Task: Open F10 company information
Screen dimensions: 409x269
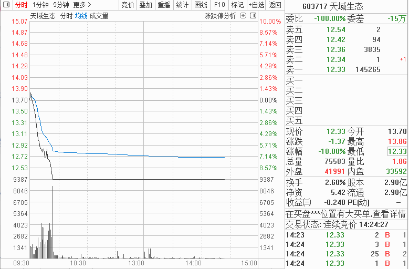Action: [219, 5]
